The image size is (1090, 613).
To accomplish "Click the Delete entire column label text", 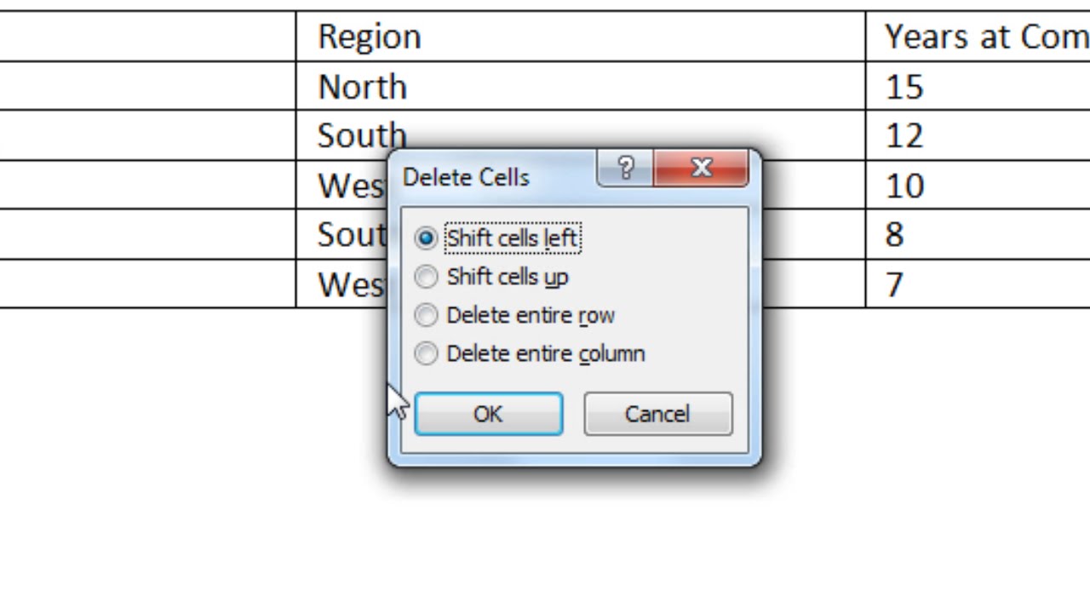I will click(x=546, y=353).
